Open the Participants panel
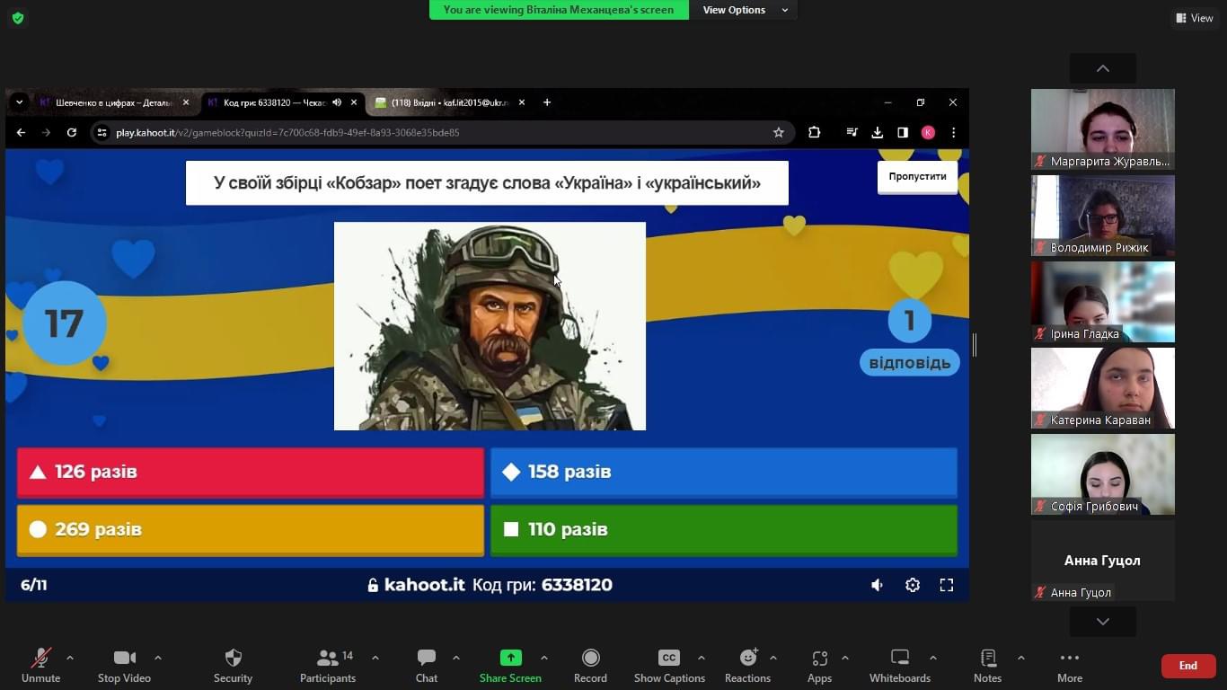Screen dimensions: 1227x690 pos(328,665)
